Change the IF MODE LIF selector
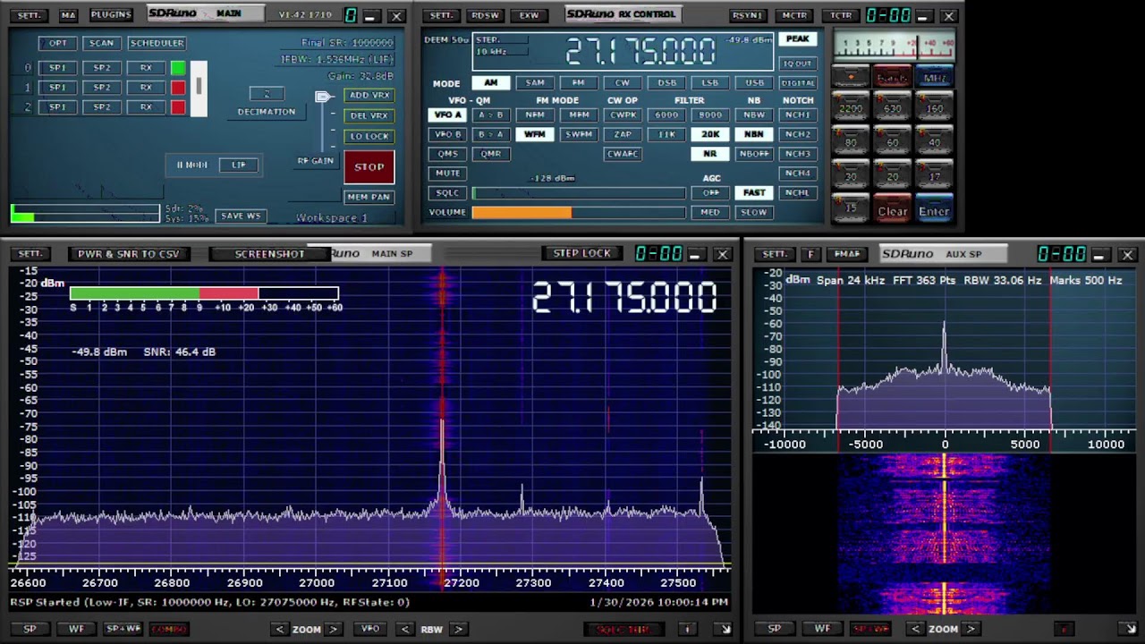This screenshot has width=1145, height=644. pyautogui.click(x=239, y=165)
